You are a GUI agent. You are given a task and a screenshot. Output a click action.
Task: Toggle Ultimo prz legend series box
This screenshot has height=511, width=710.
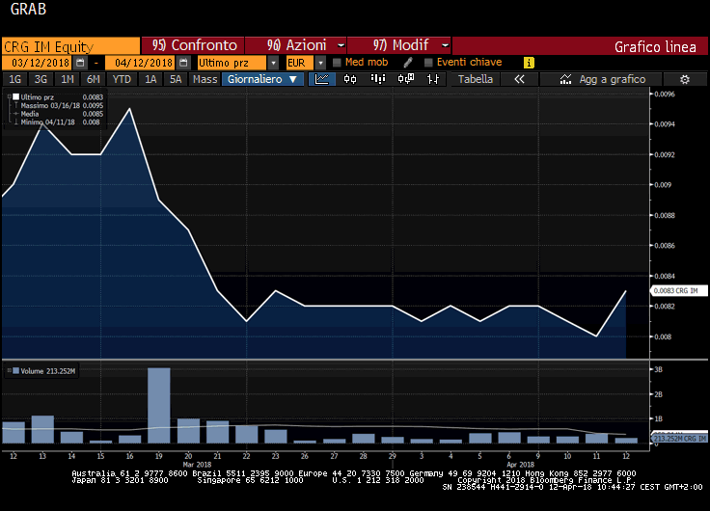(15, 97)
